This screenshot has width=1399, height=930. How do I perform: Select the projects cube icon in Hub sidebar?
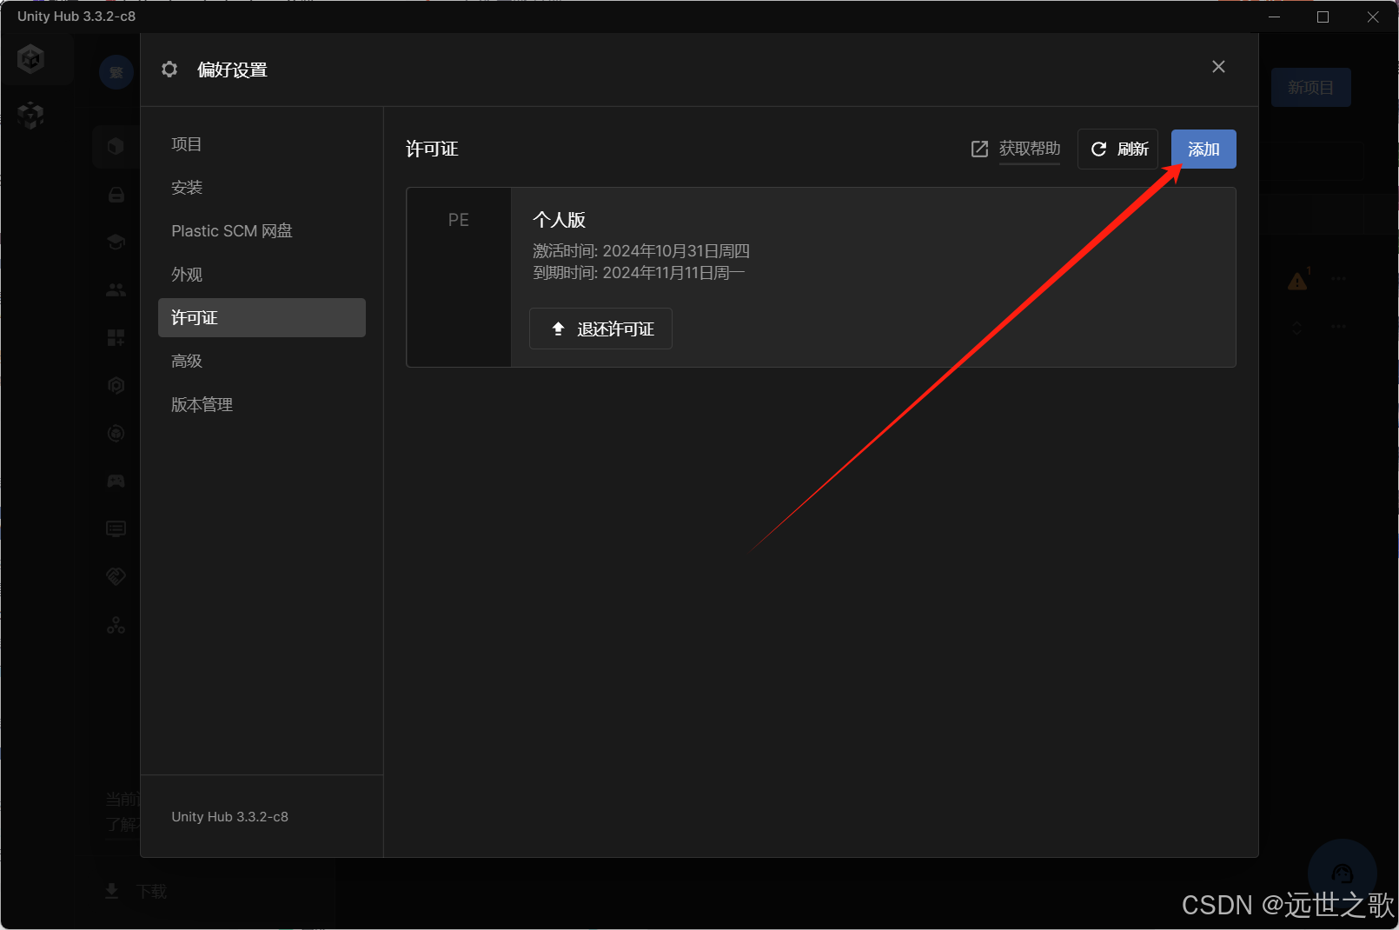click(116, 146)
